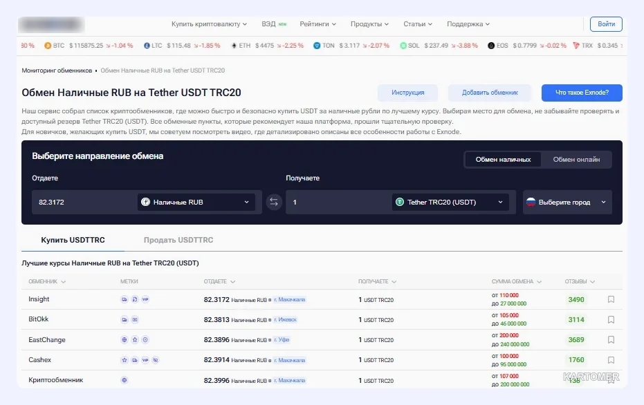Click the delivery truck badge in Insight row
644x405 pixels.
125,299
